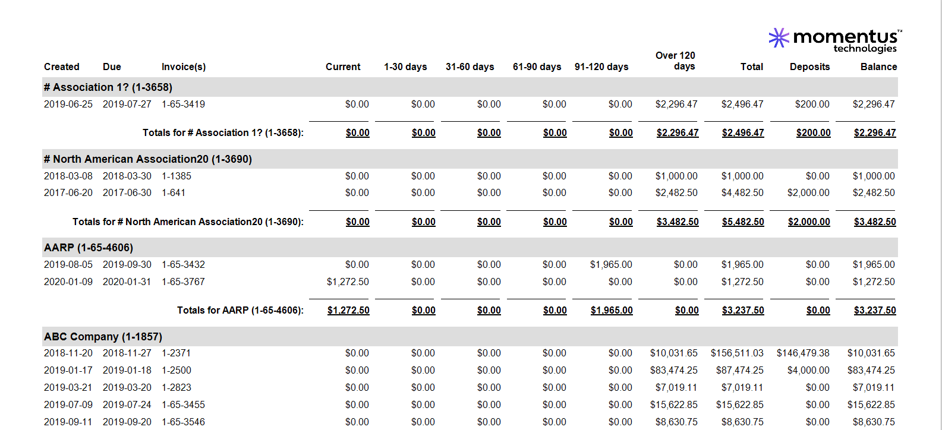Screen dimensions: 942x430
Task: Click created date 2018-03-08
Action: [68, 176]
